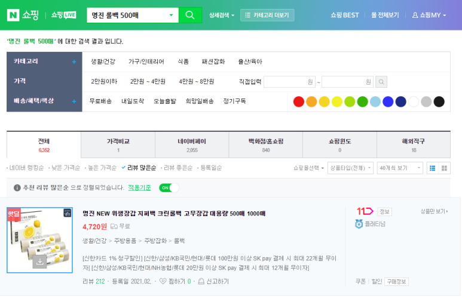Click the download icon on product thumbnail
Image resolution: width=462 pixels, height=302 pixels.
[40, 261]
